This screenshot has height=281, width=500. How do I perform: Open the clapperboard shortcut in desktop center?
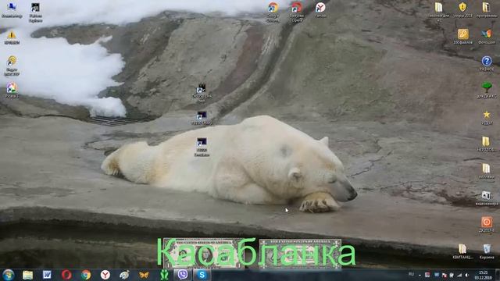coord(202,93)
